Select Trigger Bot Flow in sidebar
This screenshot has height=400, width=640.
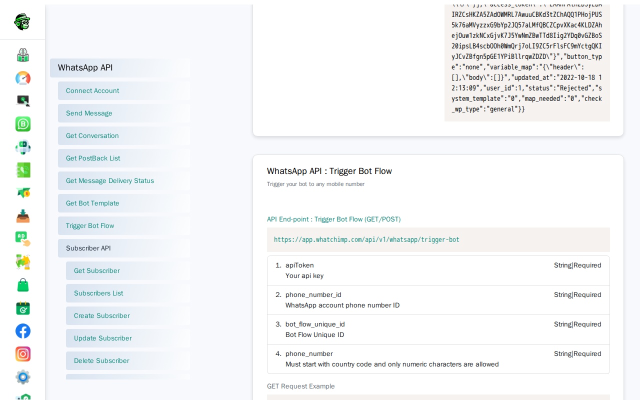pyautogui.click(x=124, y=226)
